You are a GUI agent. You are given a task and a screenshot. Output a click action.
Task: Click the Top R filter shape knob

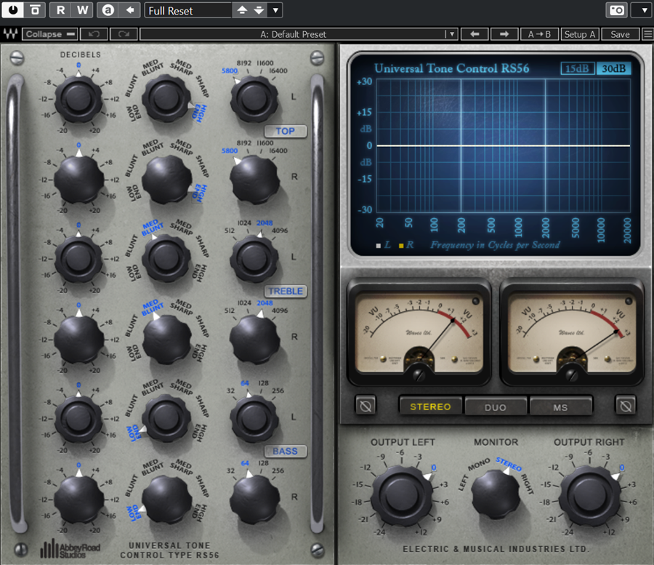click(167, 180)
